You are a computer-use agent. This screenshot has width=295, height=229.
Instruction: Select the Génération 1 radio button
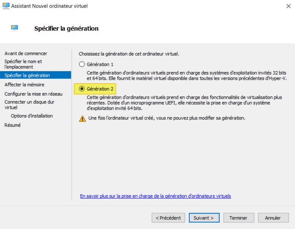coord(82,64)
